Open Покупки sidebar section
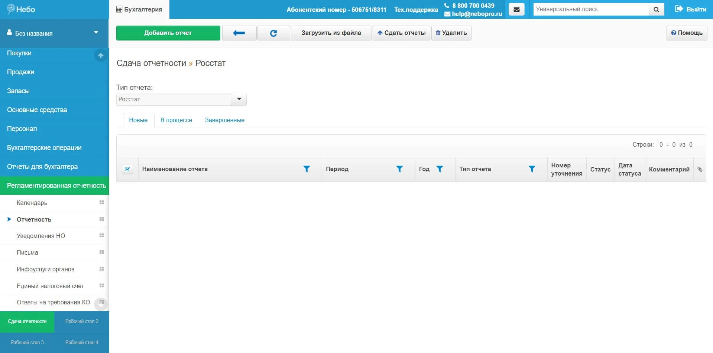This screenshot has height=353, width=713. pyautogui.click(x=19, y=53)
